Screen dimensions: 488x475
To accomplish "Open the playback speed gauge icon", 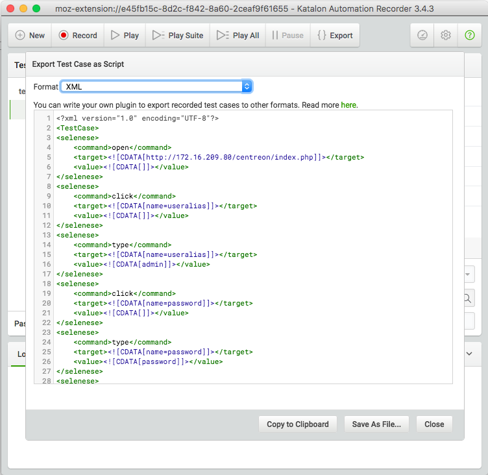I will (422, 36).
